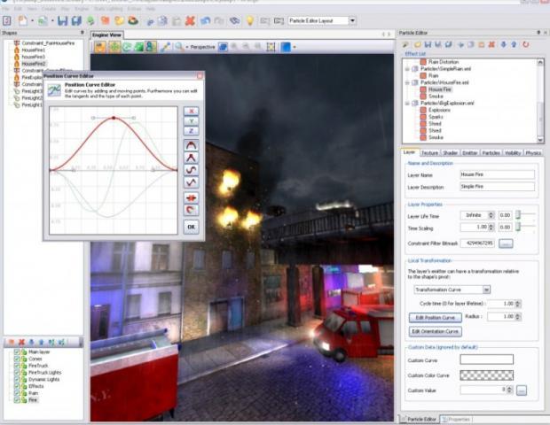Click the magnifier zoom icon in Engine View

179,47
